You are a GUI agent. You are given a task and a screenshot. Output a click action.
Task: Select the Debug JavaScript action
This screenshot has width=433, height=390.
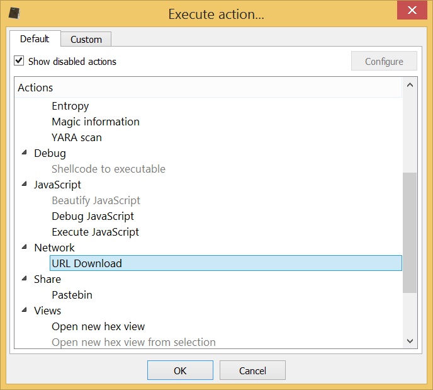(x=93, y=216)
